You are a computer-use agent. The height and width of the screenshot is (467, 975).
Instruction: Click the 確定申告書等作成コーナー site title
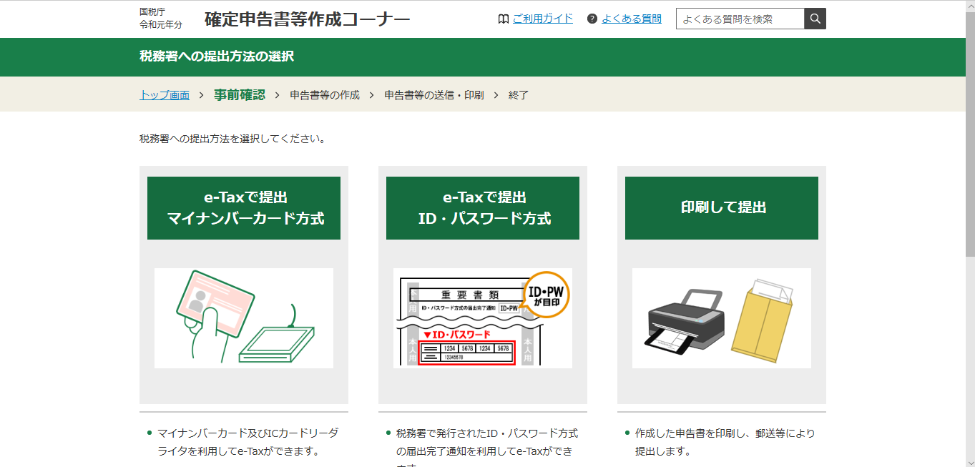point(306,19)
